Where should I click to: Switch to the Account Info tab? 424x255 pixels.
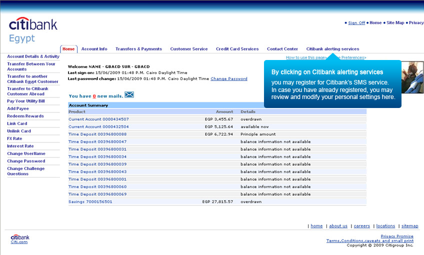coord(94,49)
